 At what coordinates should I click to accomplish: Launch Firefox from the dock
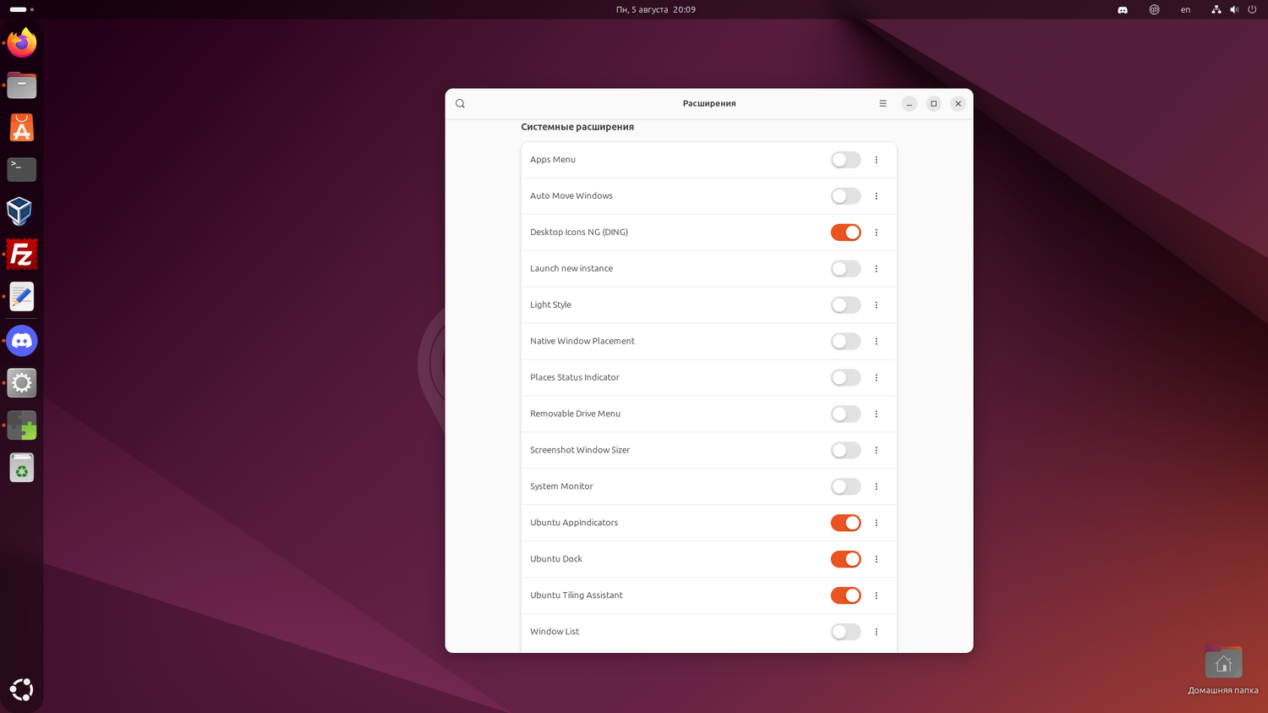click(x=22, y=42)
